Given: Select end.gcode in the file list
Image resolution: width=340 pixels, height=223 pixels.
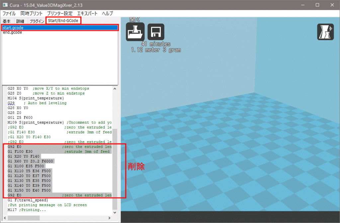Looking at the screenshot, I should (x=12, y=33).
